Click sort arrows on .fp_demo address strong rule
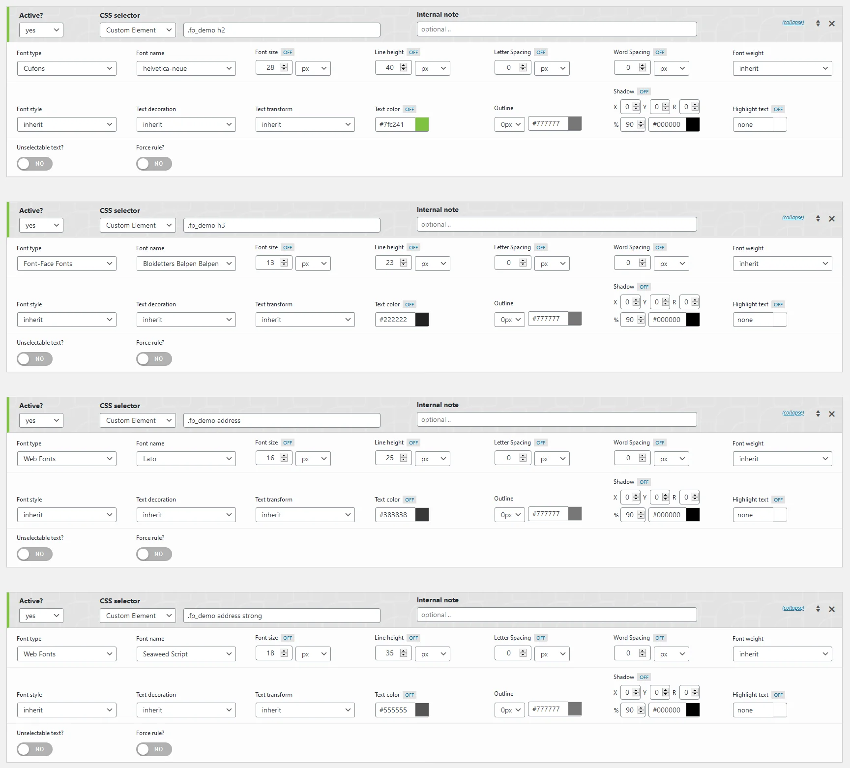 (818, 609)
